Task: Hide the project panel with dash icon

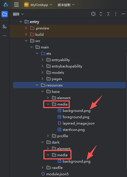Action: tap(123, 14)
